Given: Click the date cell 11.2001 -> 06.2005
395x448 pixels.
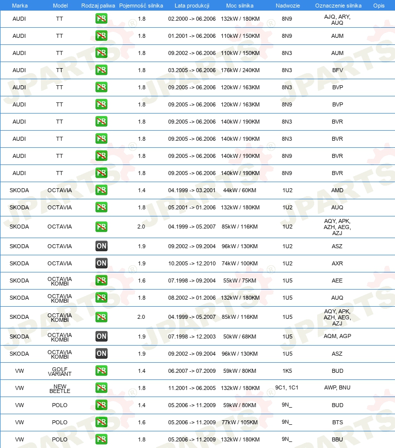Looking at the screenshot, I should click(192, 388).
